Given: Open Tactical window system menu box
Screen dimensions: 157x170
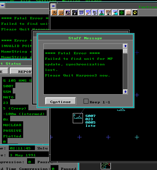Looking at the screenshot, I should point(53,6).
